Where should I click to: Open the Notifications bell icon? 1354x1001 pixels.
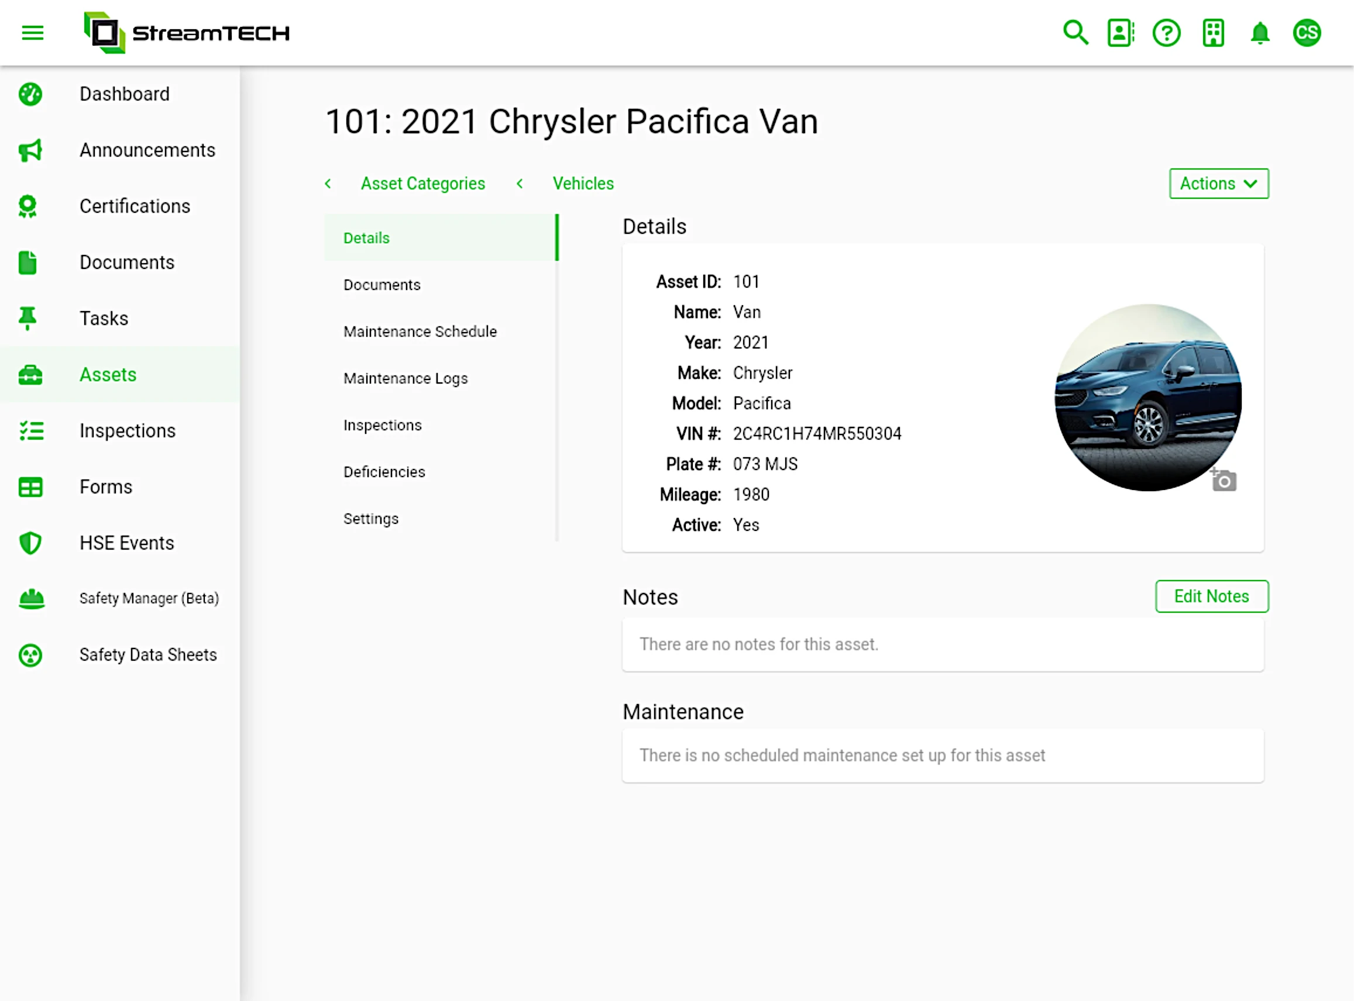(x=1259, y=32)
